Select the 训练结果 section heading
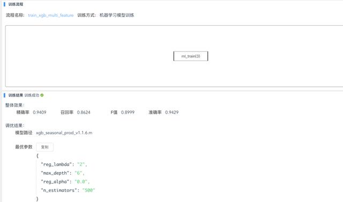The height and width of the screenshot is (202, 343). click(16, 95)
